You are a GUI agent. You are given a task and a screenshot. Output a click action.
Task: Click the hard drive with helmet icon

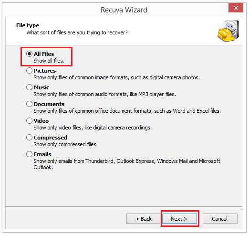(228, 31)
